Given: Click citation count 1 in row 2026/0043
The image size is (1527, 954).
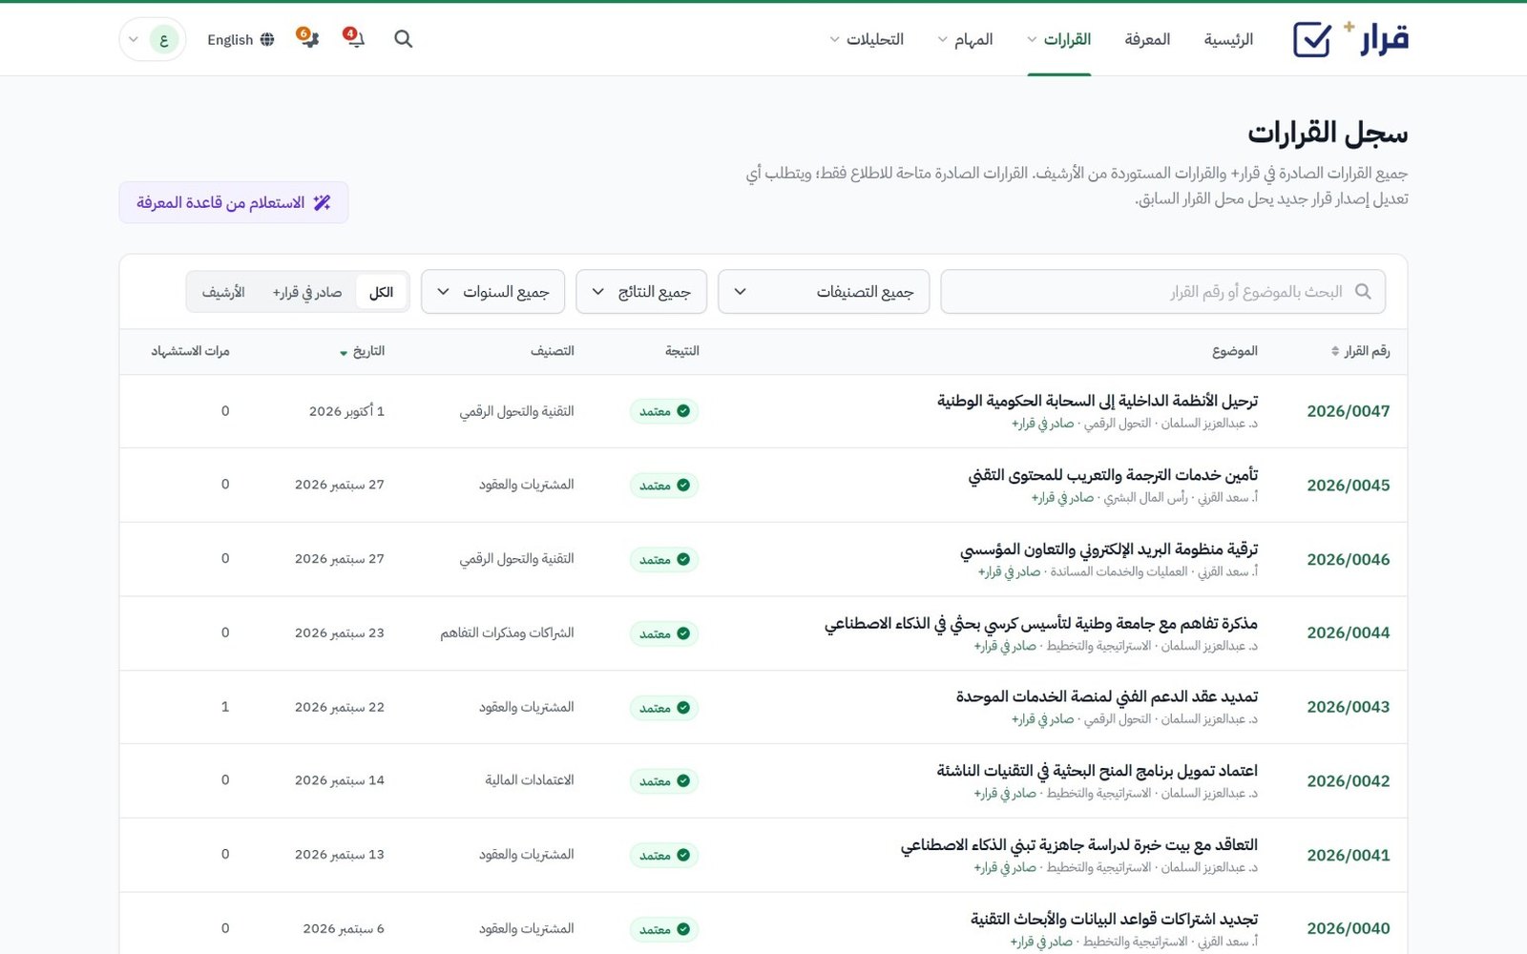Looking at the screenshot, I should pos(225,707).
